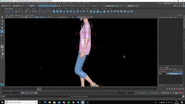This screenshot has width=185, height=104.
Task: Open Windows Task View
Action: [40, 102]
